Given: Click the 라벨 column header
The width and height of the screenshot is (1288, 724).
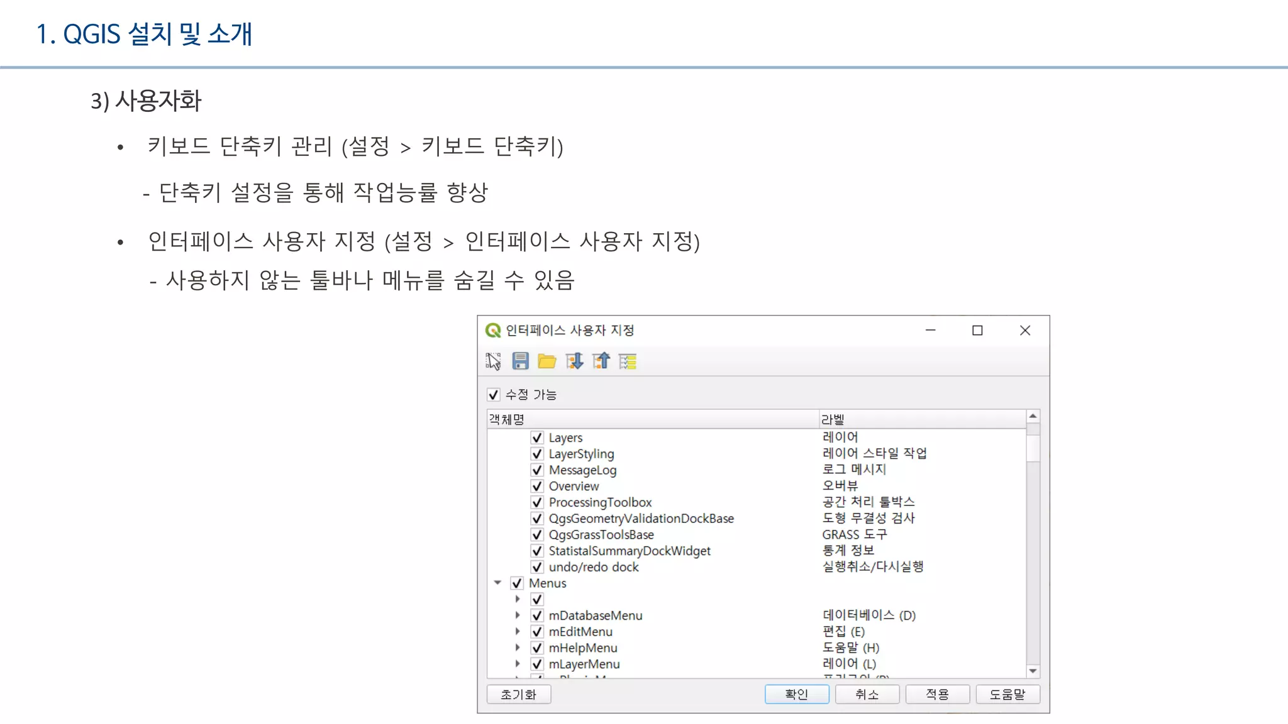Looking at the screenshot, I should 923,419.
